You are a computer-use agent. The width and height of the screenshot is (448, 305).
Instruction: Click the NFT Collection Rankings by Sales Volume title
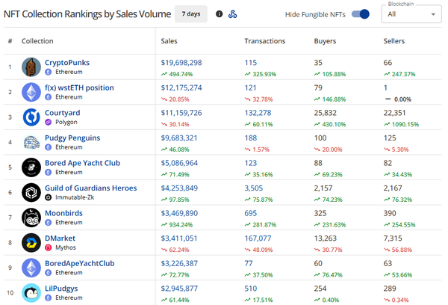87,14
